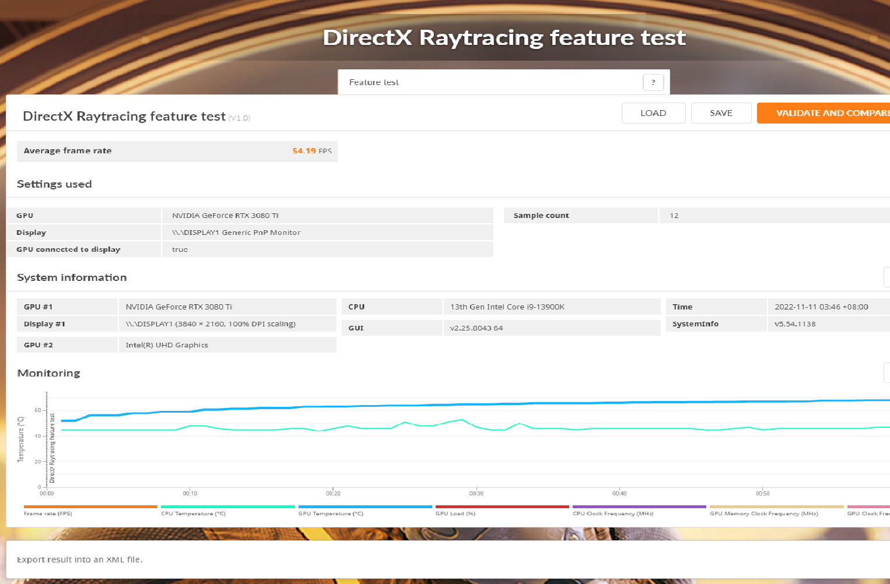The image size is (890, 584).
Task: Expand the Monitoring section button
Action: click(x=887, y=373)
